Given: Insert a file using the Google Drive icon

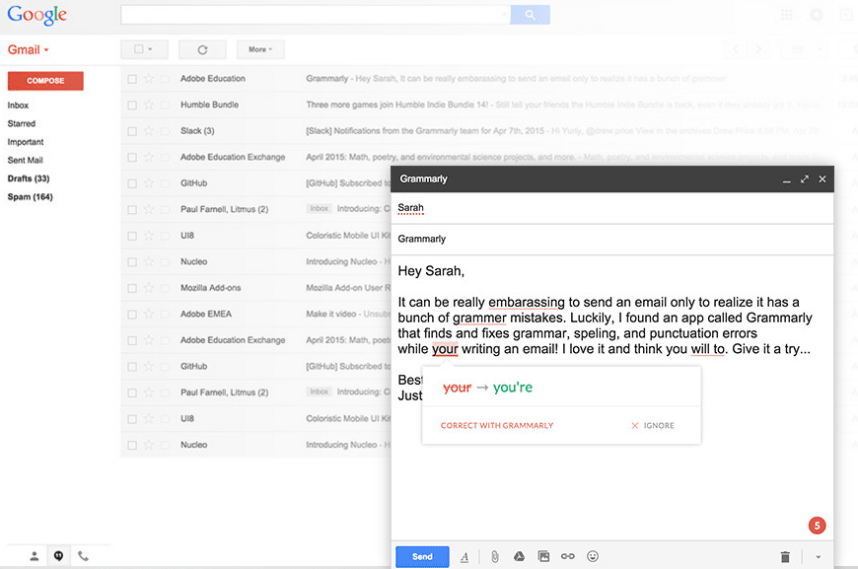Looking at the screenshot, I should [x=519, y=557].
